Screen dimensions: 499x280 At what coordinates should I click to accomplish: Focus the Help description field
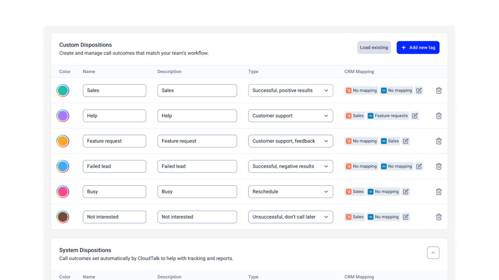[x=197, y=116]
